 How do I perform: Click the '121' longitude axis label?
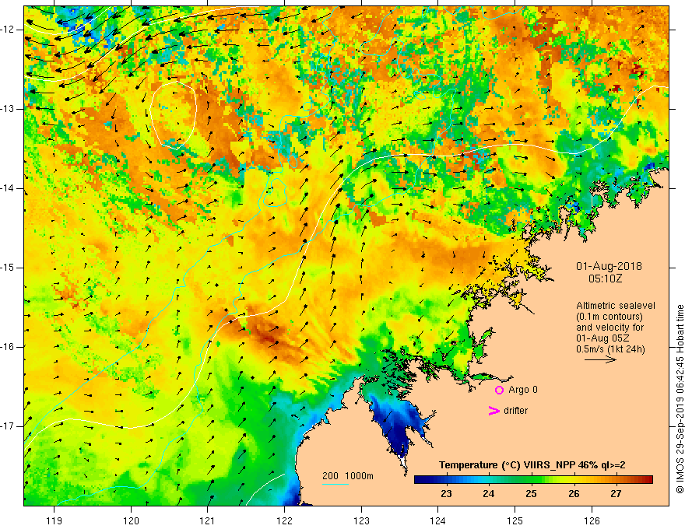pos(208,520)
